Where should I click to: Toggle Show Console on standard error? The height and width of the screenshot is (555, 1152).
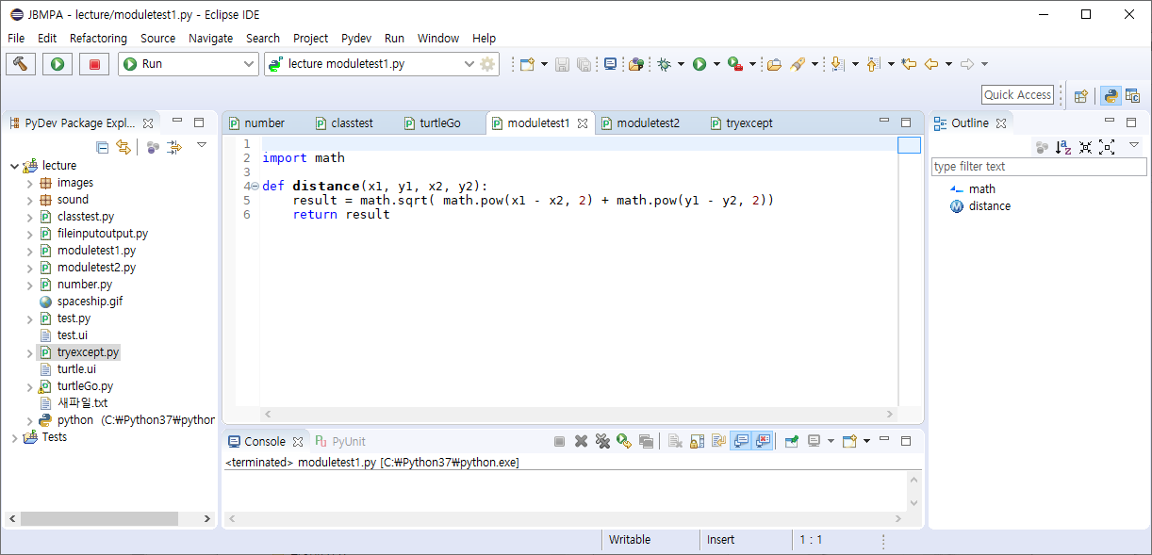763,441
